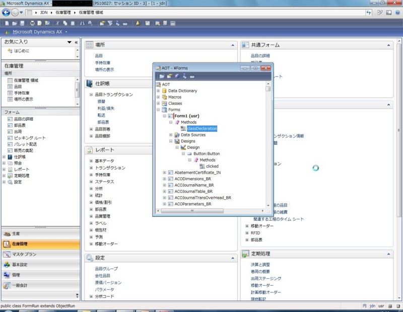Select Button:Button node in AOT
This screenshot has width=403, height=312.
[207, 153]
